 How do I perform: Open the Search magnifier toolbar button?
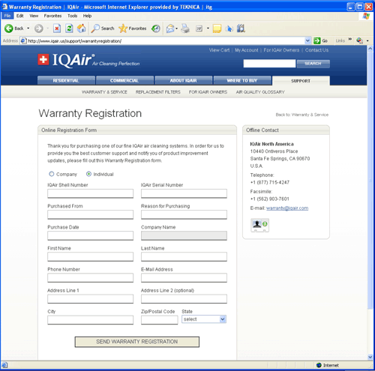103,28
